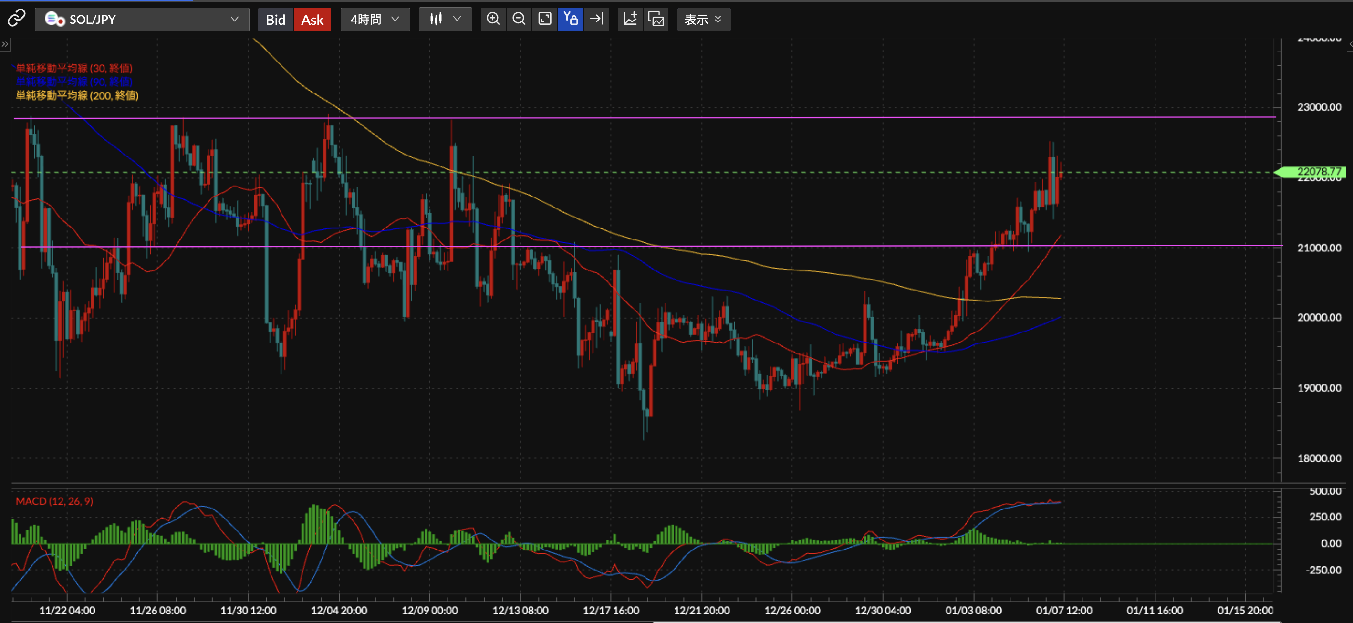Click the 単純移動平均線 (30, 終値) label
The height and width of the screenshot is (623, 1353).
pos(74,68)
